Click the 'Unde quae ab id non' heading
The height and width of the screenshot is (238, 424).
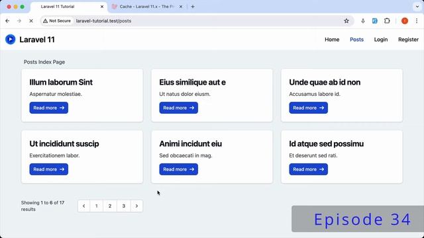point(325,82)
